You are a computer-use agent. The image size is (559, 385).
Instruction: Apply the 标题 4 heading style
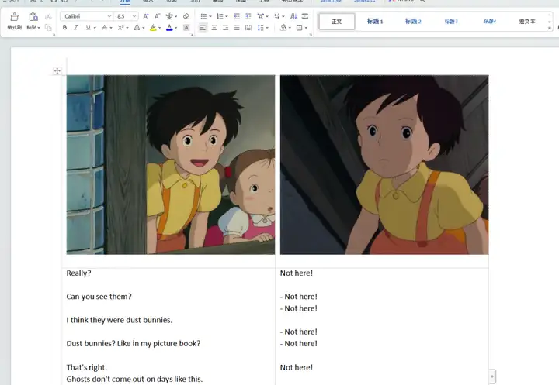(489, 22)
